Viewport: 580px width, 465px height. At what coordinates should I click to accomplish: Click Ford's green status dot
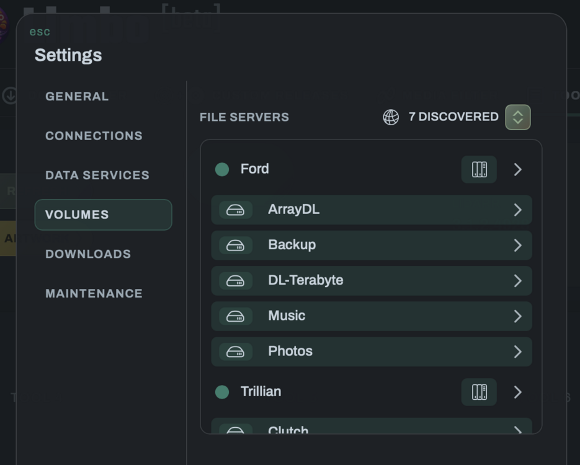[x=222, y=169]
